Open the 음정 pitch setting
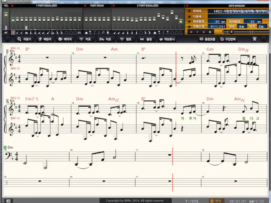Screen dimensions: 271x203 point(146,39)
